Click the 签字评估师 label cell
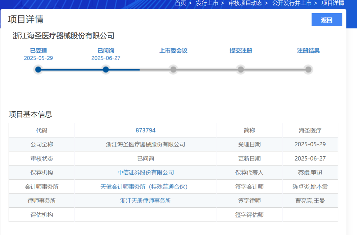The width and height of the screenshot is (357, 235). coord(249,215)
